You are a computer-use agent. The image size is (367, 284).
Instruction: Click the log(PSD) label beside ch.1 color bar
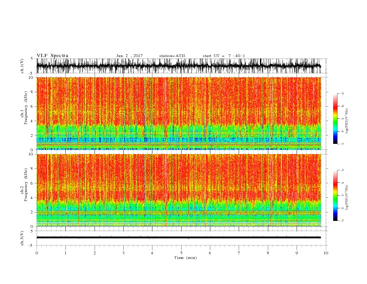tap(347, 121)
